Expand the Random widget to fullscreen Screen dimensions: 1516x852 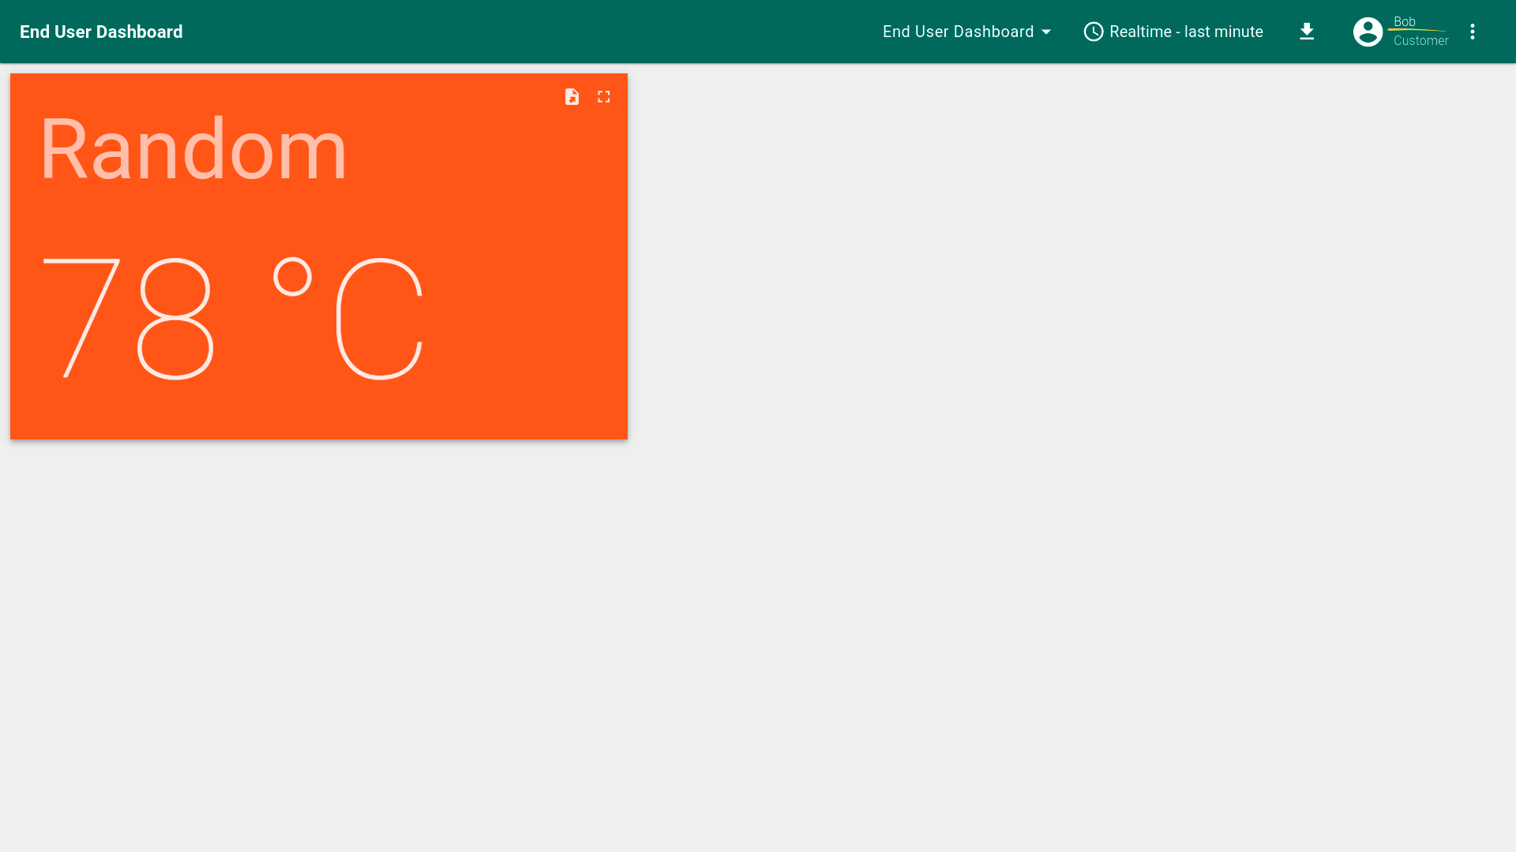tap(604, 96)
